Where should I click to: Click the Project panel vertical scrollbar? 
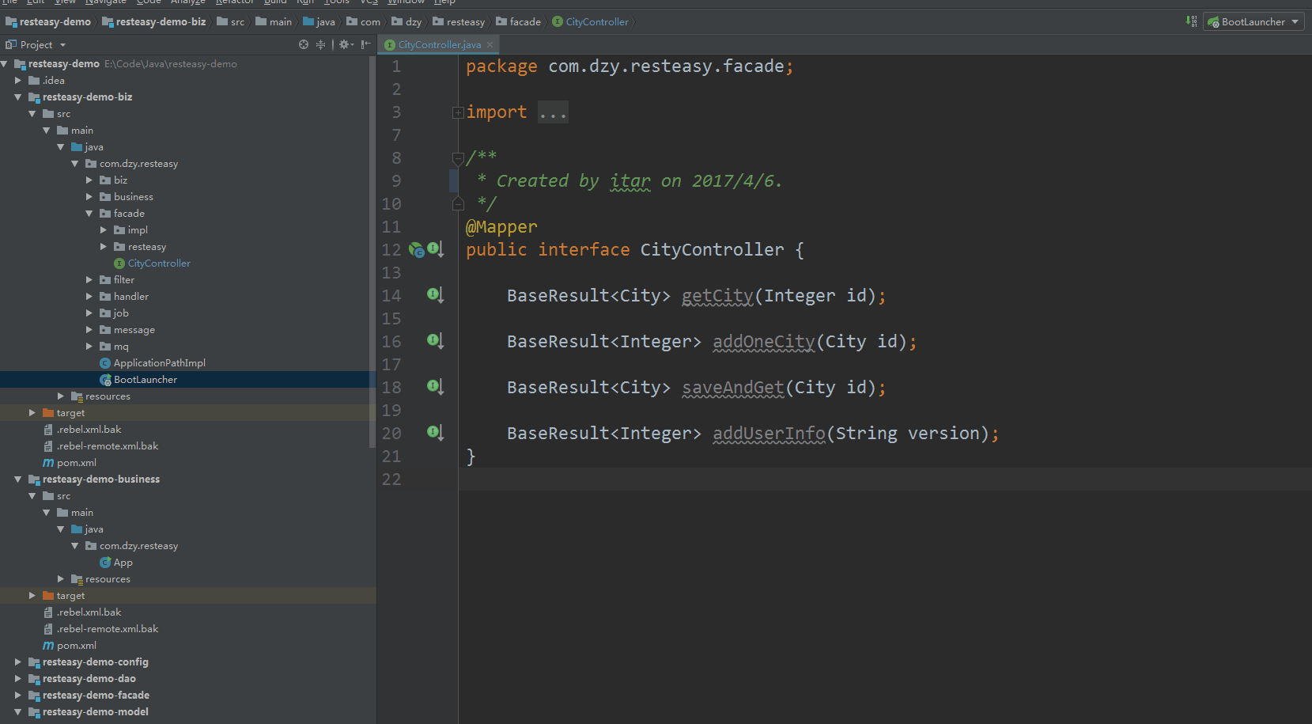pyautogui.click(x=372, y=253)
